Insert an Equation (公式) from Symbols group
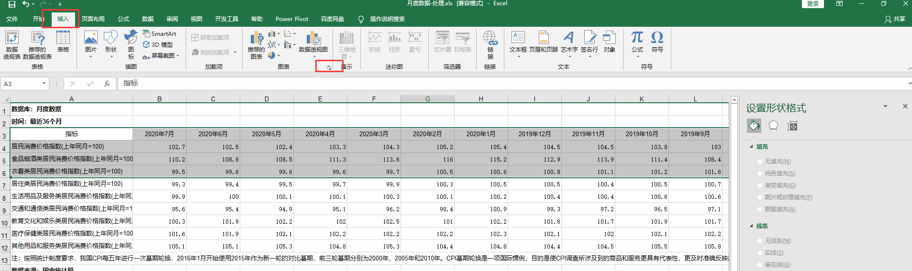912x271 pixels. click(x=637, y=44)
